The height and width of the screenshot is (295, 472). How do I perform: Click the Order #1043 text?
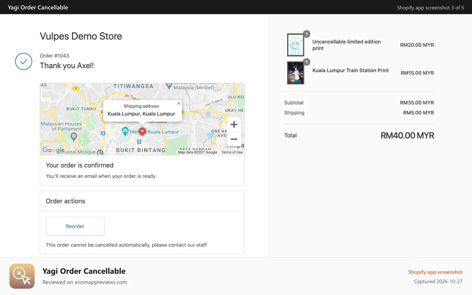[x=54, y=56]
